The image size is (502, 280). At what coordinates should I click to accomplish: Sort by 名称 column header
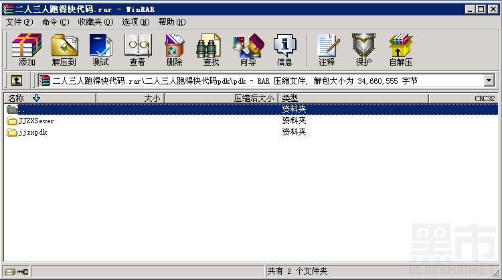[50, 98]
